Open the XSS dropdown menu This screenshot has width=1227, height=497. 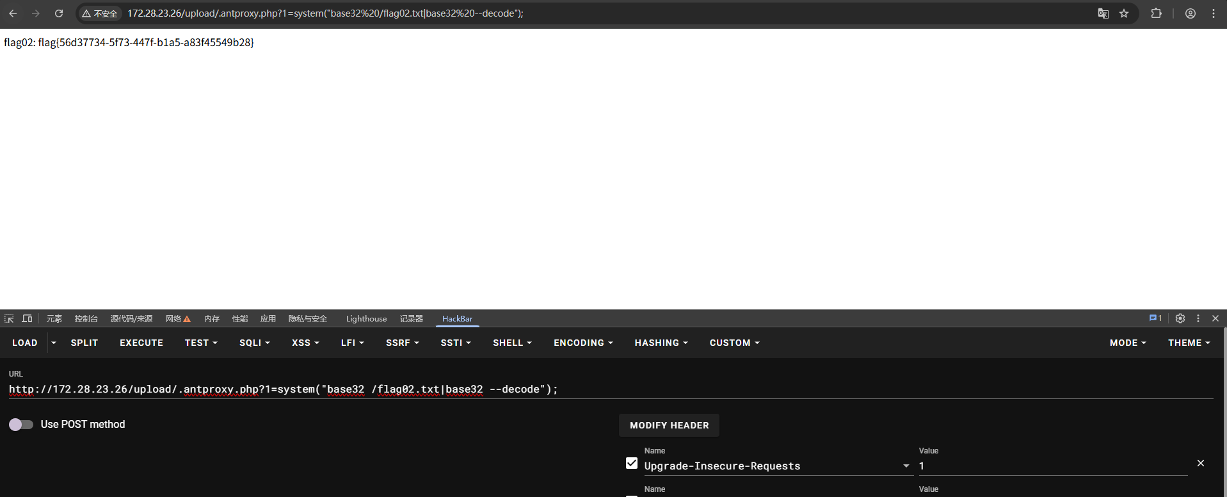tap(305, 343)
